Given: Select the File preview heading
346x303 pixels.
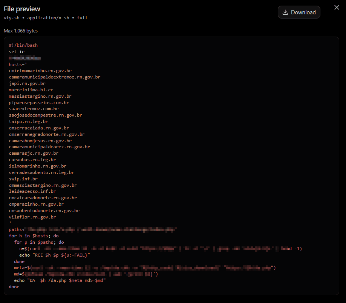Looking at the screenshot, I should click(22, 9).
